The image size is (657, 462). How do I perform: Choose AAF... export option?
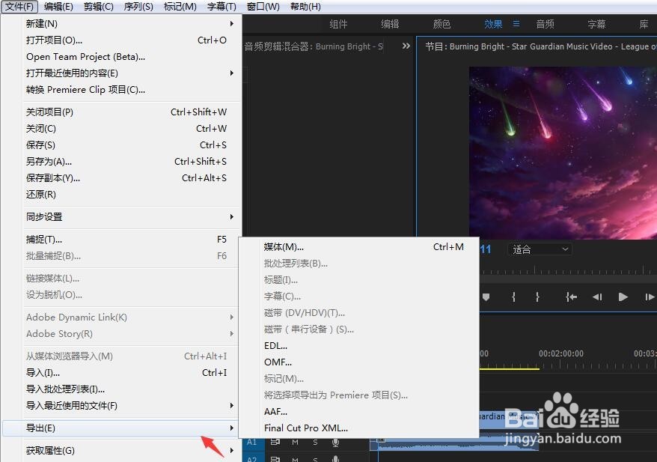pos(358,412)
